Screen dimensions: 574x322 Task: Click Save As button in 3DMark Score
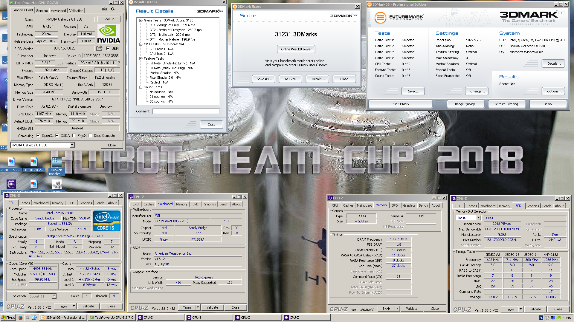(264, 79)
